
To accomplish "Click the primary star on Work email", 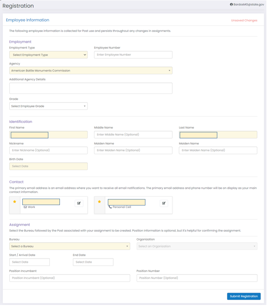I will 15,201.
